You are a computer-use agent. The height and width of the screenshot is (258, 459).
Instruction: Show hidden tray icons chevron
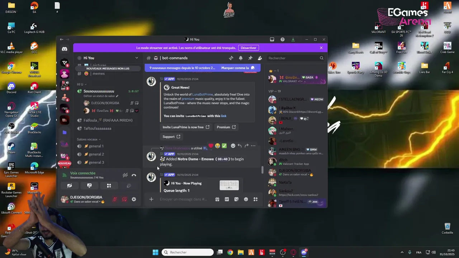[402, 252]
